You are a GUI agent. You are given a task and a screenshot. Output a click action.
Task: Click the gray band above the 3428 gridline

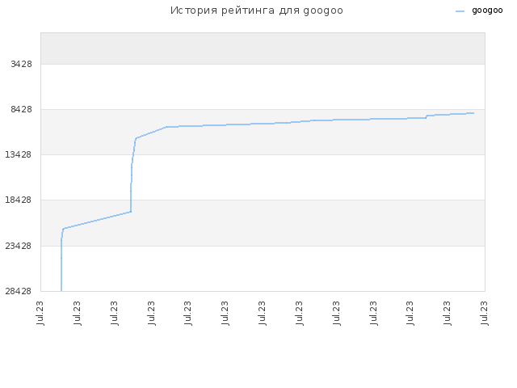point(263,48)
